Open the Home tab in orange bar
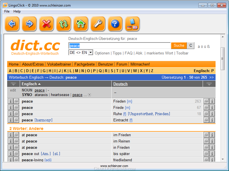229x171 pixels. coord(13,64)
